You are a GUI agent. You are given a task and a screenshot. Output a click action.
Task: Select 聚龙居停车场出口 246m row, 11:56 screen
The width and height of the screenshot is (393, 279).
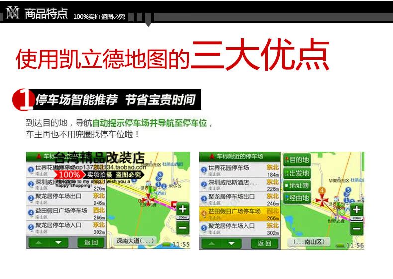(240, 199)
